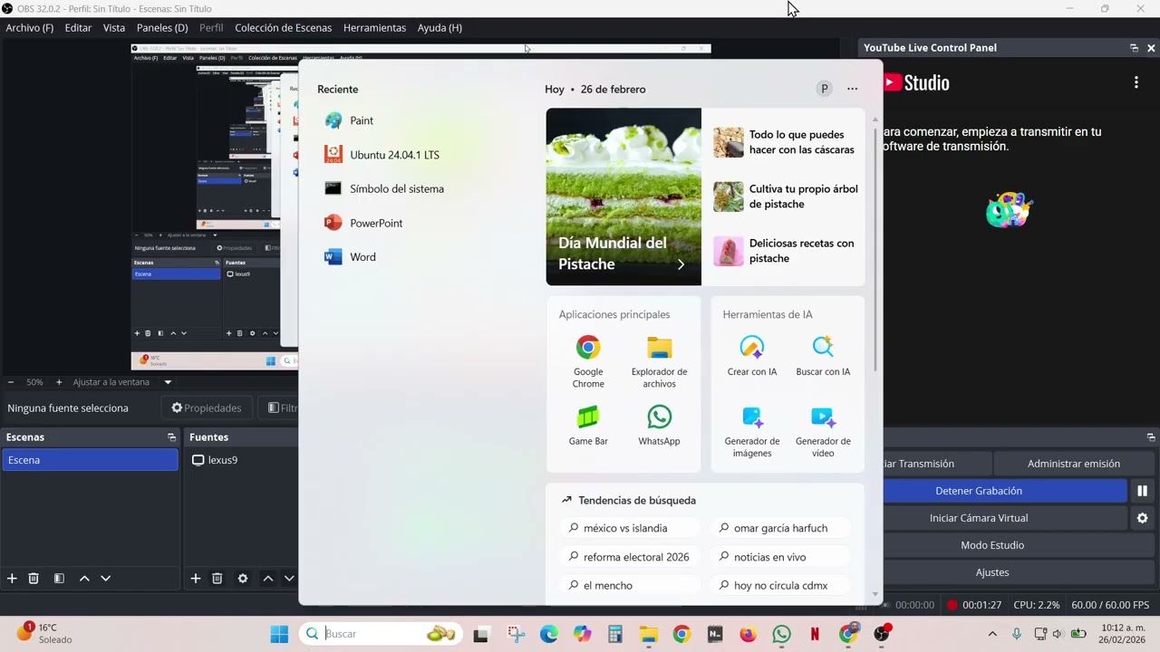Open article 'Cultiva tu propio árbol de pistache'
Image resolution: width=1160 pixels, height=652 pixels.
pos(786,197)
